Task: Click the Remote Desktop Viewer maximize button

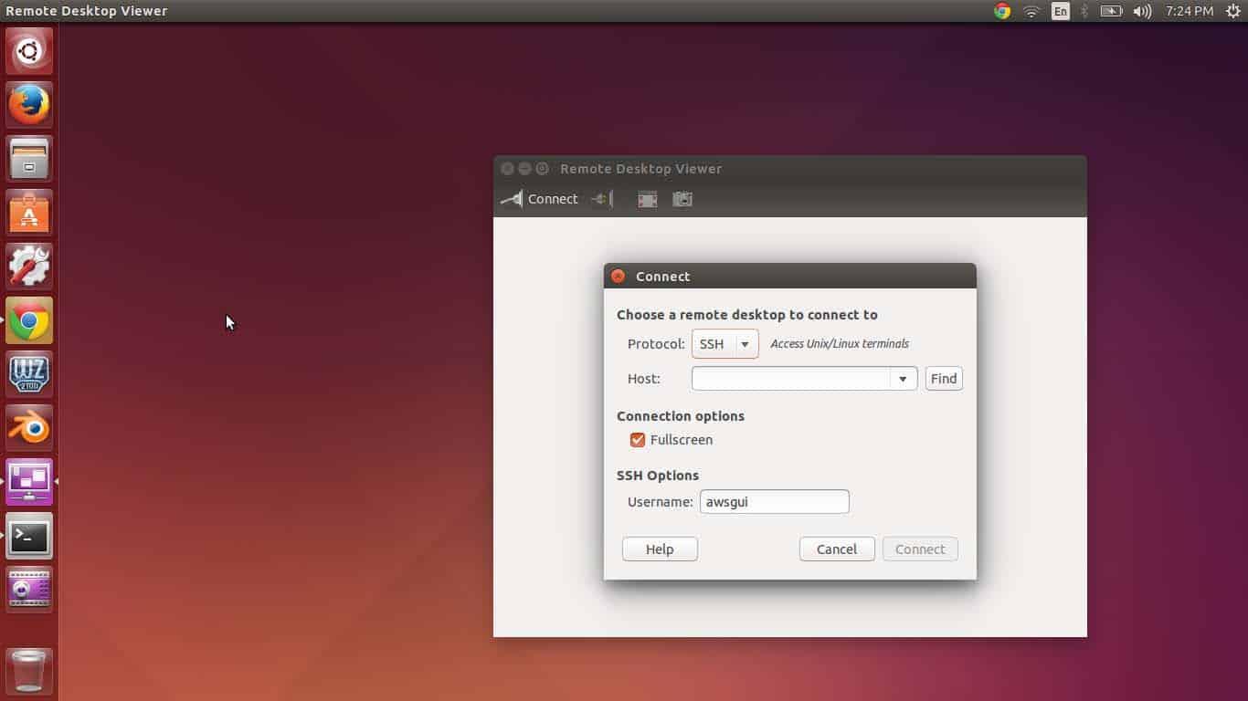Action: 542,169
